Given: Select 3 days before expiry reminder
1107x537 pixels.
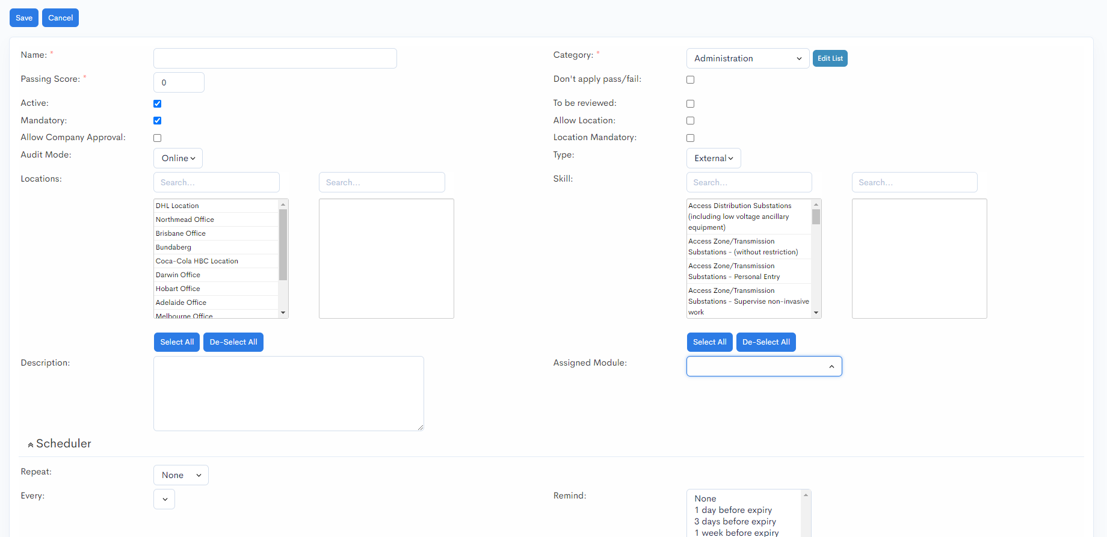Looking at the screenshot, I should click(x=744, y=521).
